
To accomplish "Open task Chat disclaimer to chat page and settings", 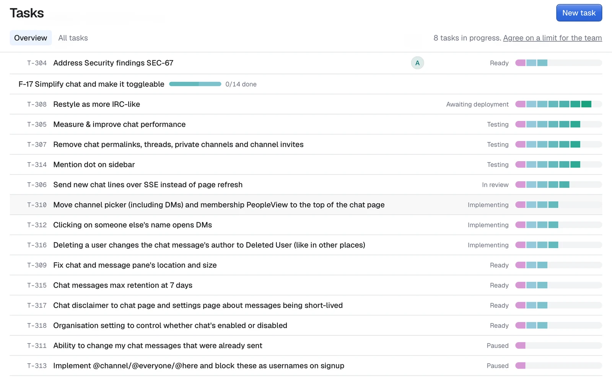I will 198,305.
